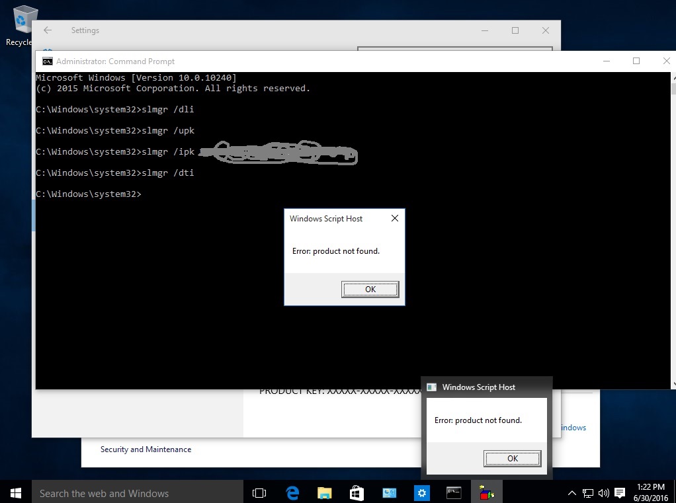
Task: Minimize the Settings window
Action: coord(485,30)
